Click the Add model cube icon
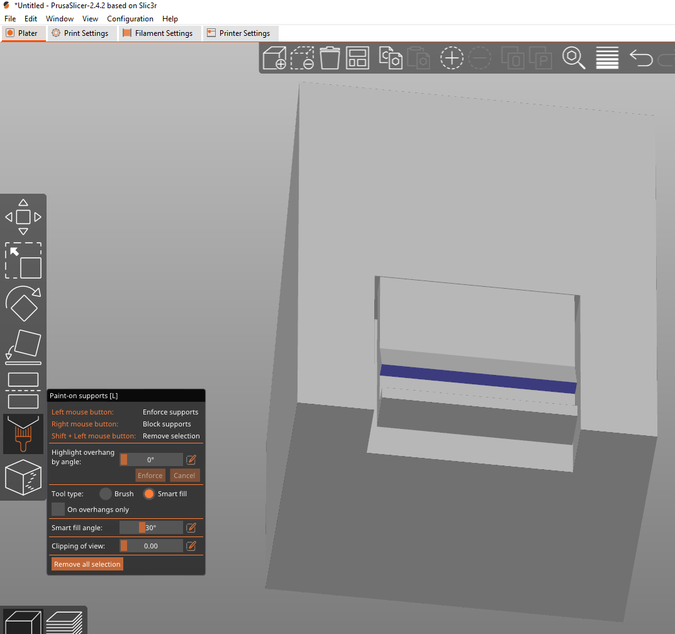 (x=274, y=58)
